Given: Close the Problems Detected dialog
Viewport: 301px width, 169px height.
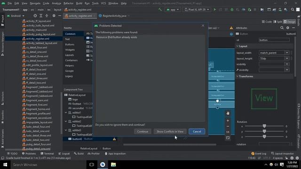Looking at the screenshot, I should [203, 25].
